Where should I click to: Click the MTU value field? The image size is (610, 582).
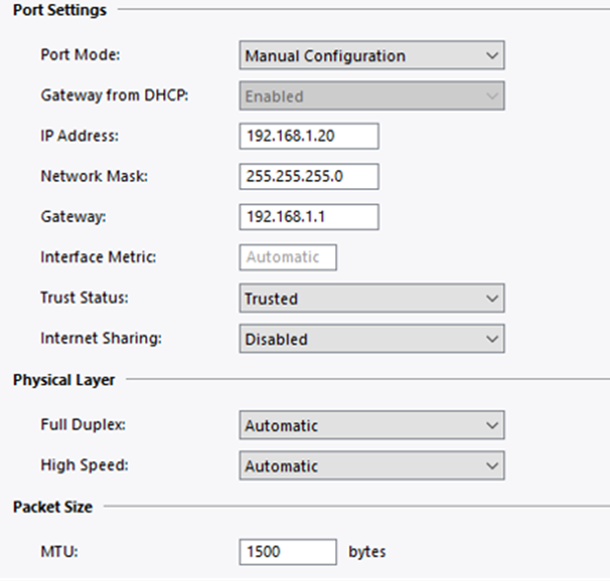(x=289, y=552)
